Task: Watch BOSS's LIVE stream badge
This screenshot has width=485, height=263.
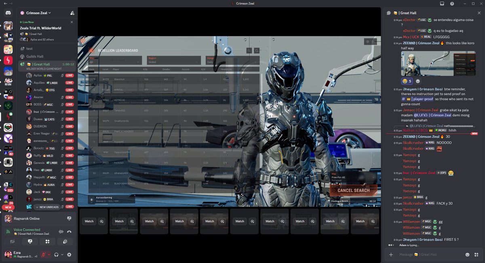Action: click(x=70, y=104)
